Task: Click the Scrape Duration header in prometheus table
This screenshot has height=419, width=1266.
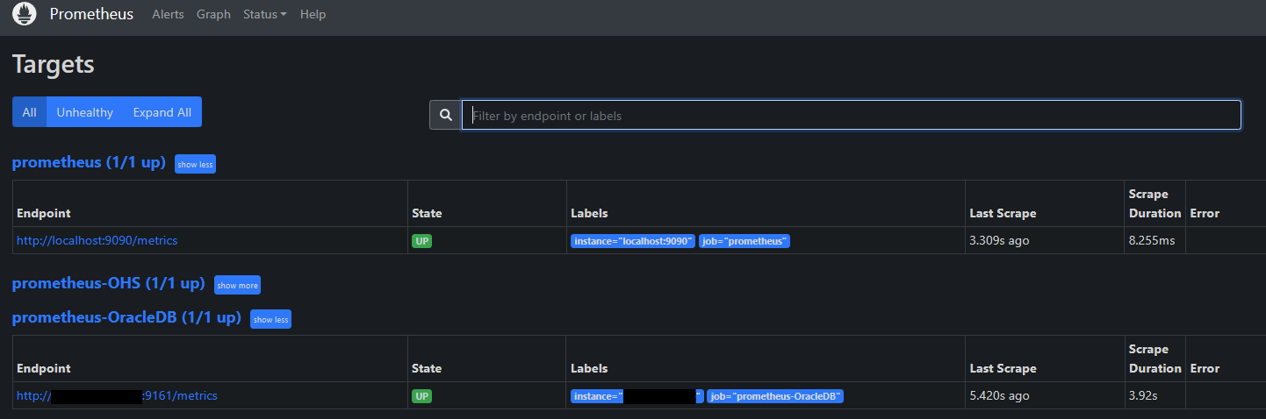Action: pyautogui.click(x=1155, y=203)
